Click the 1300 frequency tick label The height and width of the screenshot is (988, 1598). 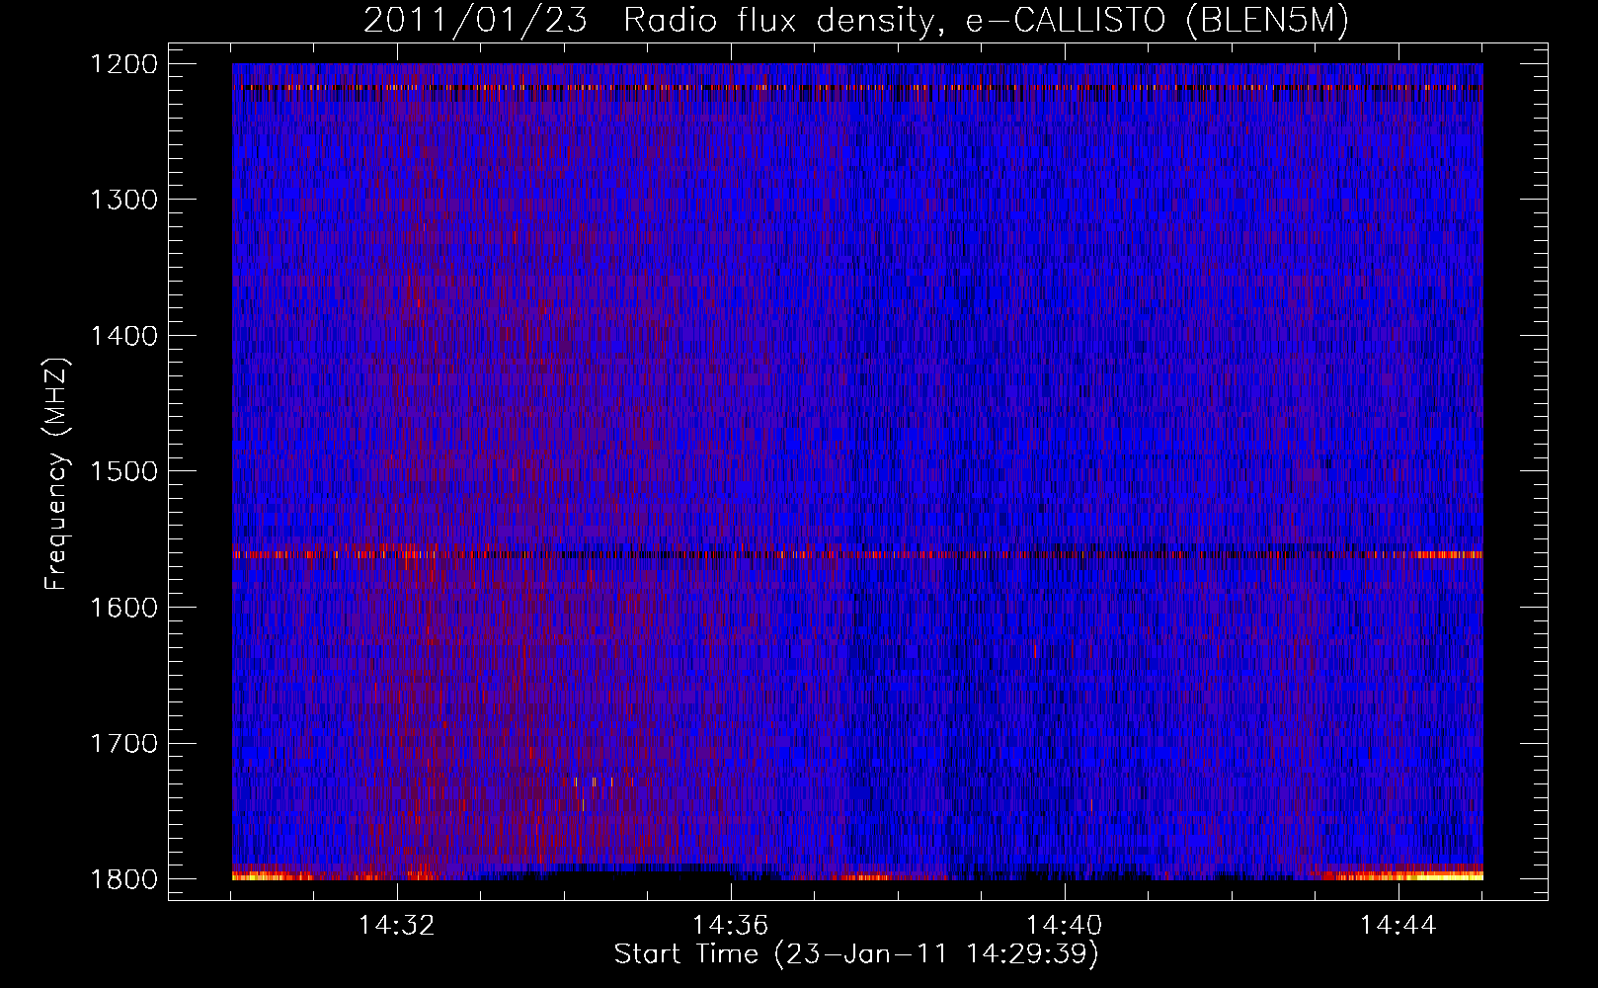[123, 200]
